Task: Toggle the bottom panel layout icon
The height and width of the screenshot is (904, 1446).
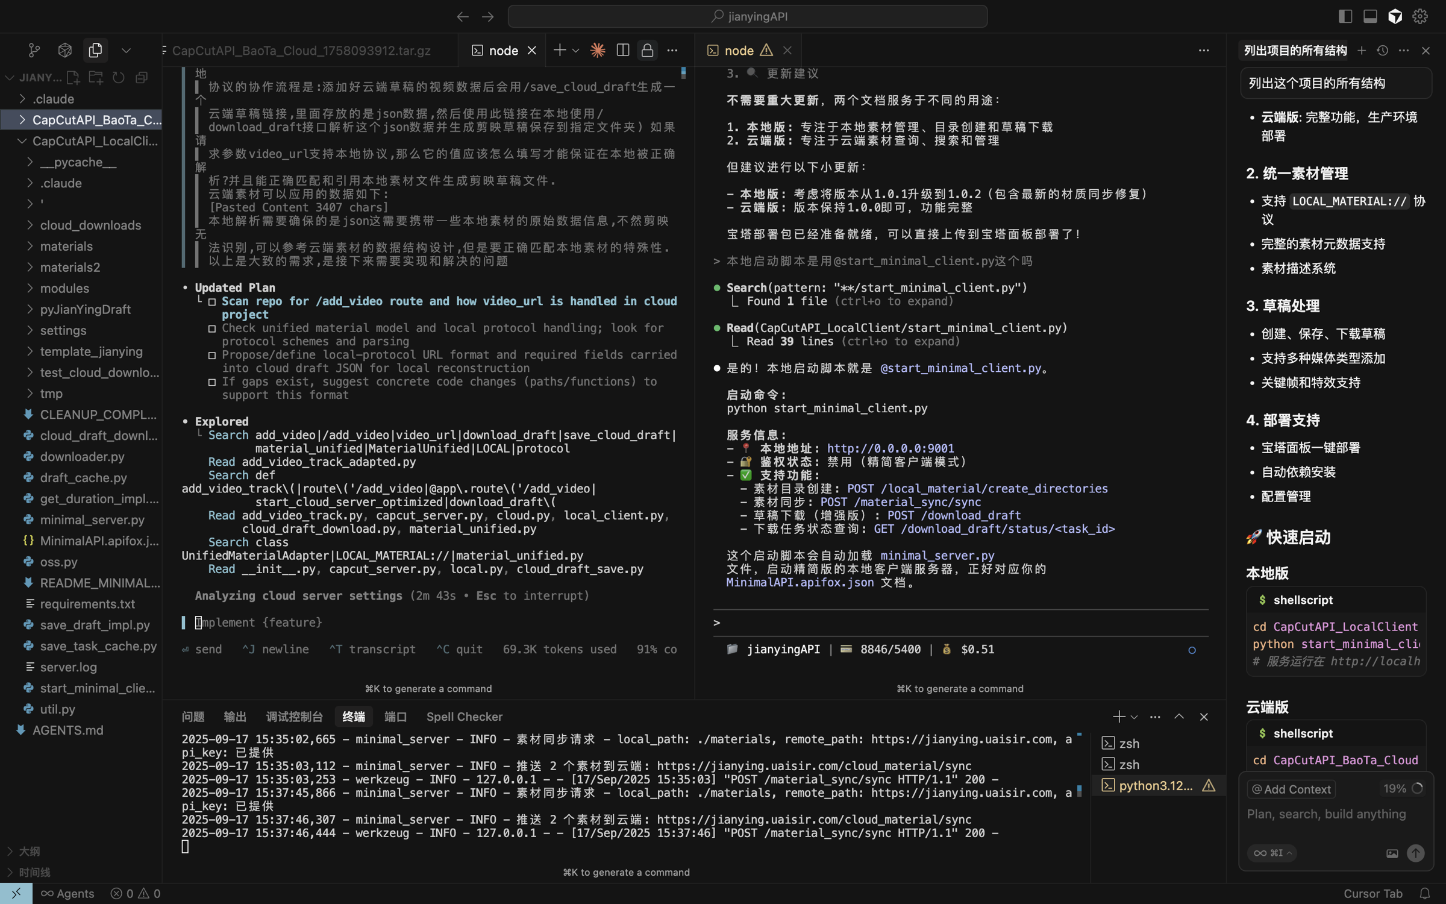Action: coord(1370,16)
